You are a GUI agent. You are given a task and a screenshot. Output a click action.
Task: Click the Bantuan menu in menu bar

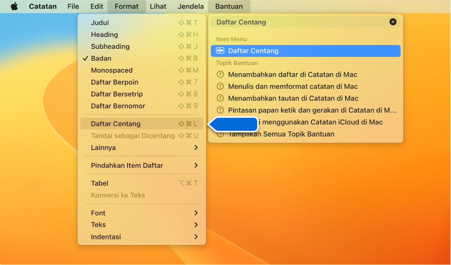coord(229,7)
